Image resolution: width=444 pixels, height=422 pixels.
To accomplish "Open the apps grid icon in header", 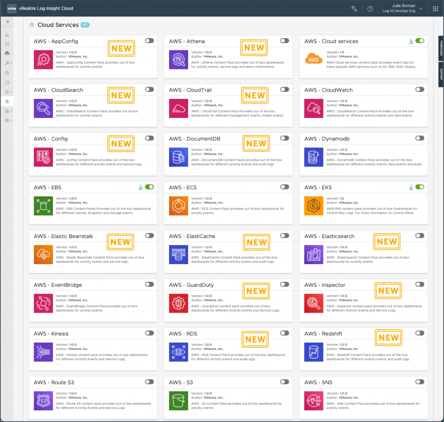I will click(435, 9).
